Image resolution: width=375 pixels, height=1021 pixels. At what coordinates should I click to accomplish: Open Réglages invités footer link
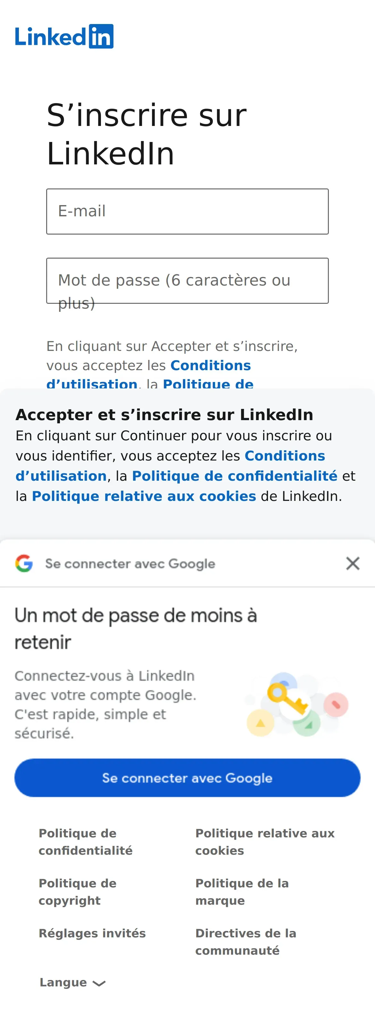tap(92, 934)
